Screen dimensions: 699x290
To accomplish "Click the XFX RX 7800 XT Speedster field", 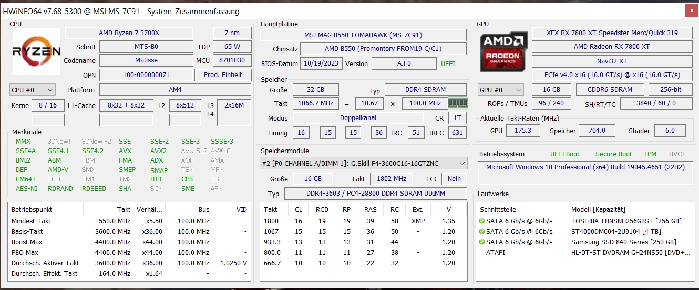I will (611, 33).
